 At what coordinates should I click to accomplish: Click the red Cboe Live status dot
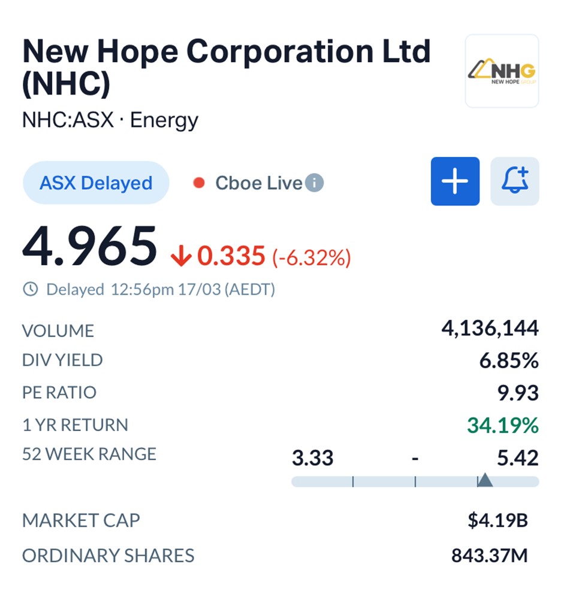click(x=199, y=183)
